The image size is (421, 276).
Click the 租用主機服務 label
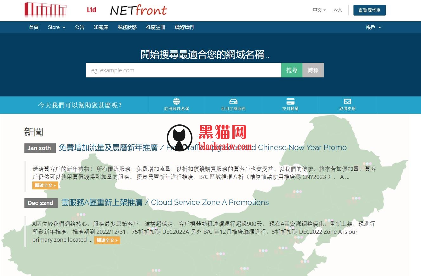(233, 108)
